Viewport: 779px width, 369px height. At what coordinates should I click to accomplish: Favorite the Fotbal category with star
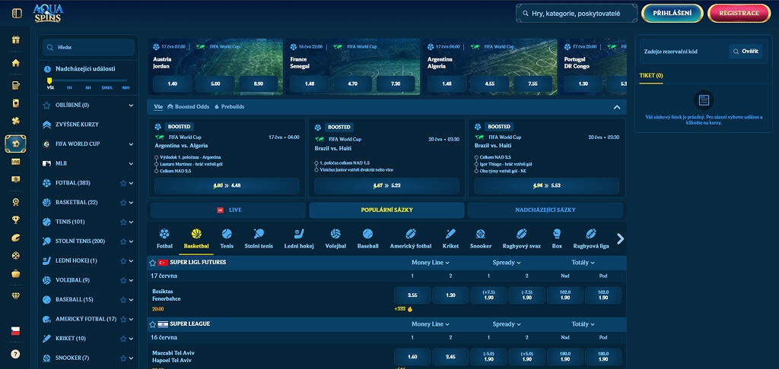click(123, 183)
